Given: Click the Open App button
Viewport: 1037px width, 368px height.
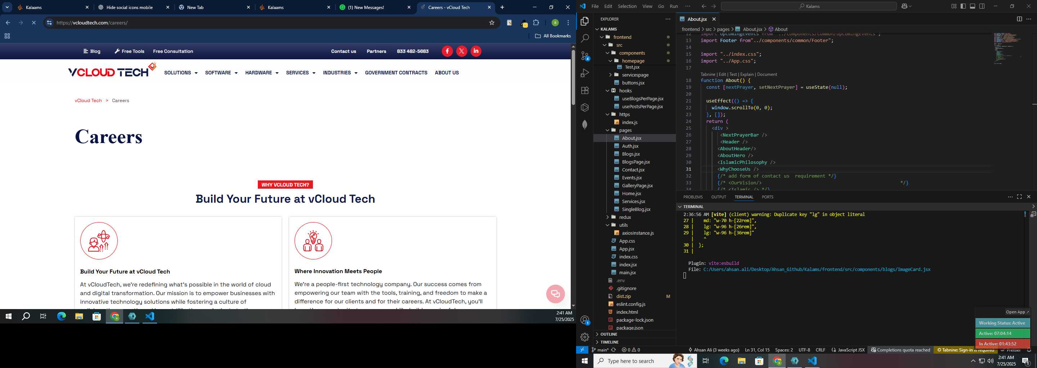Looking at the screenshot, I should tap(1017, 312).
